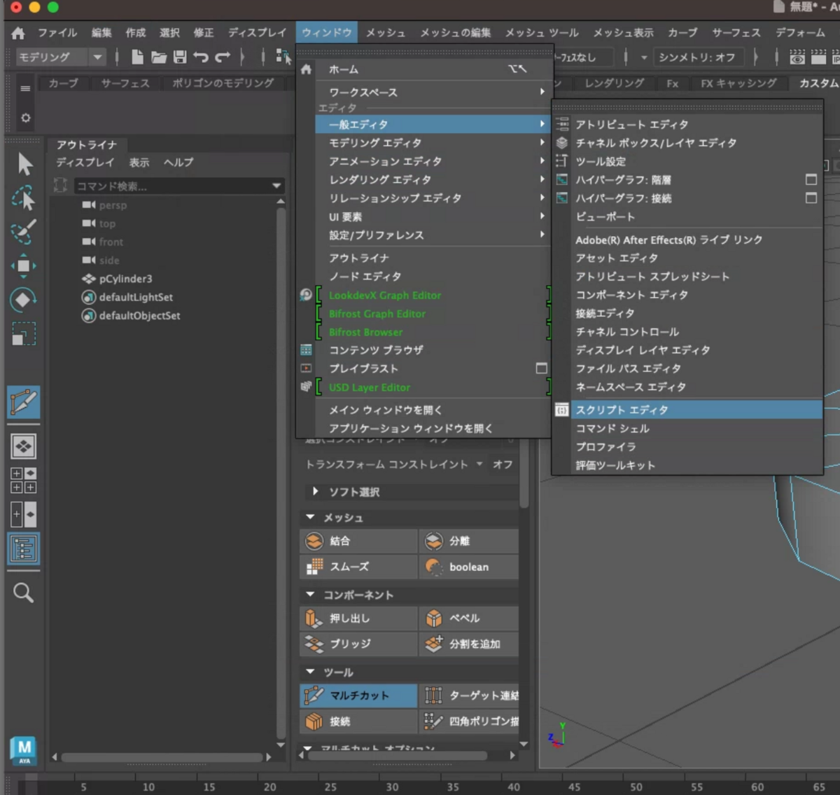Click the boolean icon in the mesh section
Image resolution: width=840 pixels, height=795 pixels.
[433, 567]
